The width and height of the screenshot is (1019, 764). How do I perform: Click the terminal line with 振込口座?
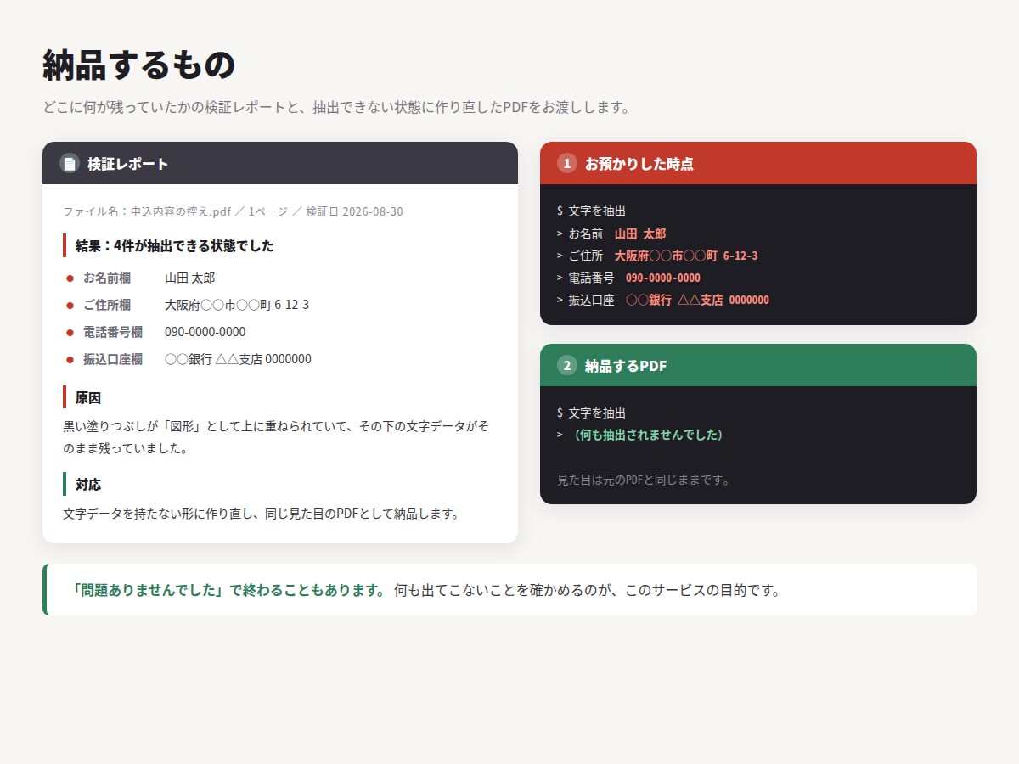(x=663, y=300)
